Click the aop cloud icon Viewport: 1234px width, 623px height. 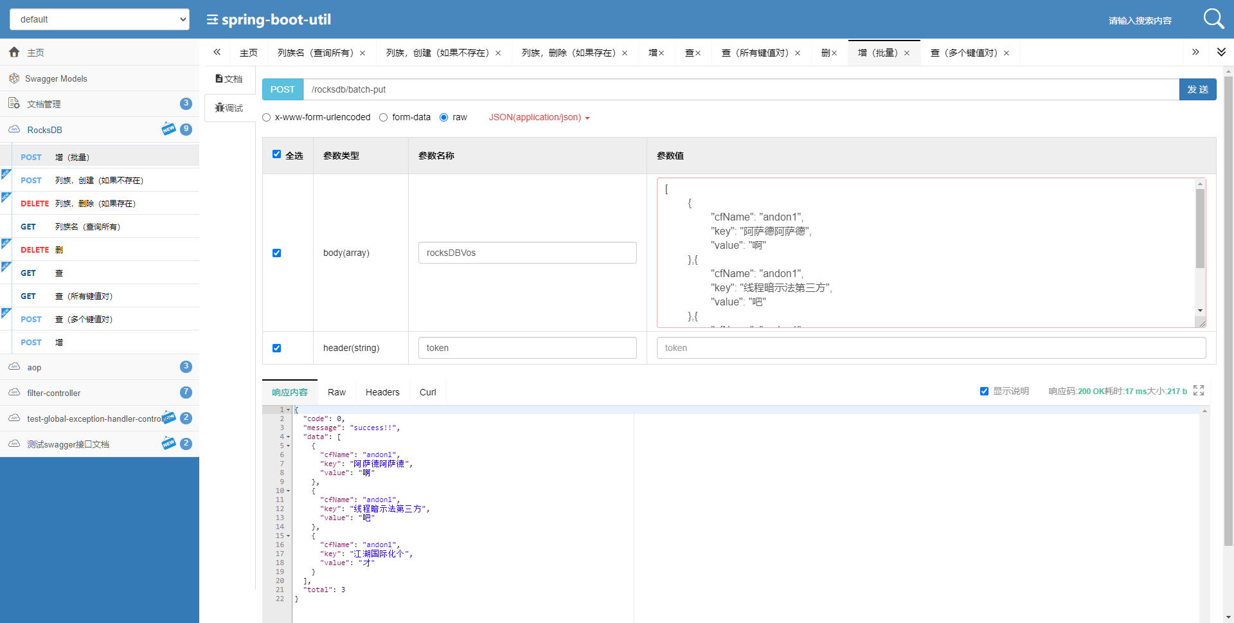click(14, 366)
